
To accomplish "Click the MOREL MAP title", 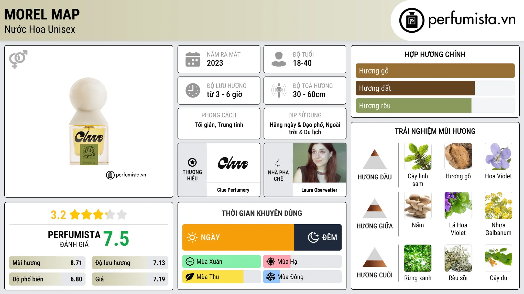I will [42, 14].
